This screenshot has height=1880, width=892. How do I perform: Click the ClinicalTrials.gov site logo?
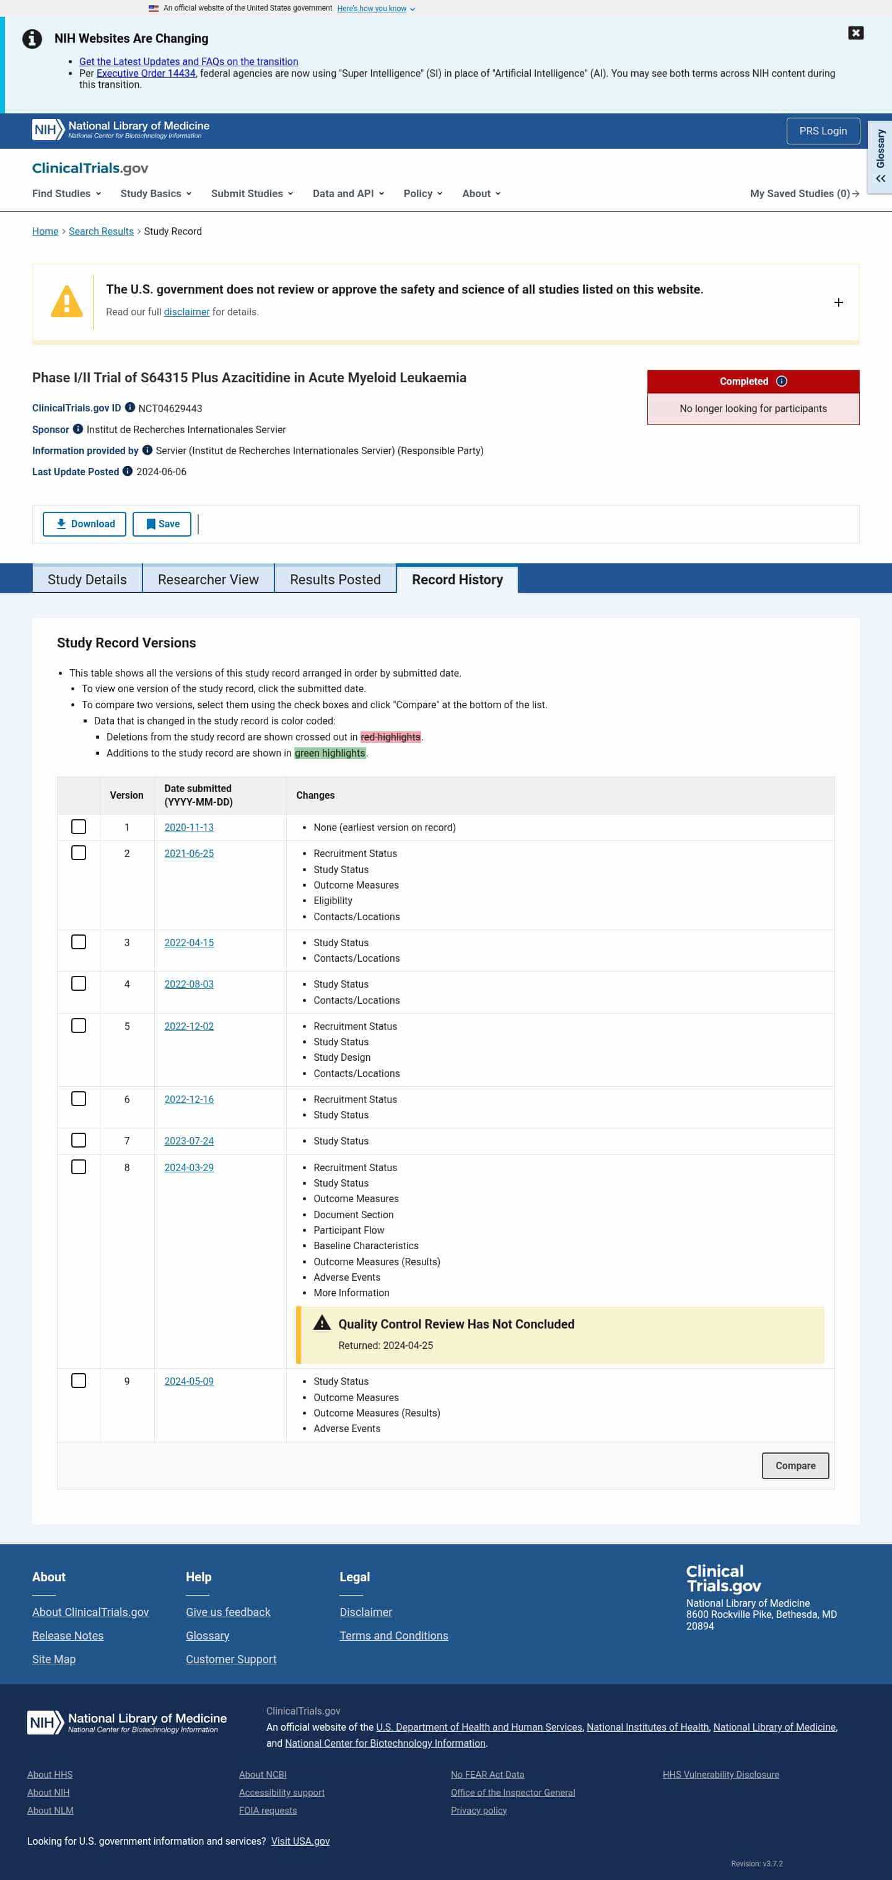point(90,168)
